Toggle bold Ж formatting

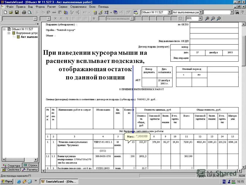55,18
